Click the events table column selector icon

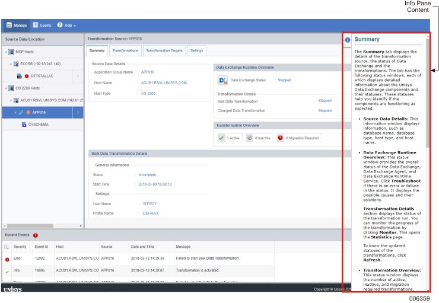point(7,247)
